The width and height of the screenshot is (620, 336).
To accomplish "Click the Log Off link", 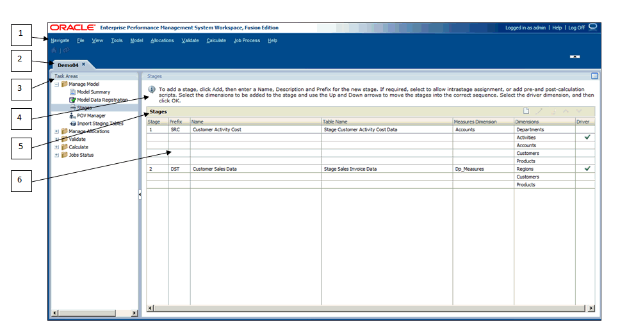I will [576, 28].
